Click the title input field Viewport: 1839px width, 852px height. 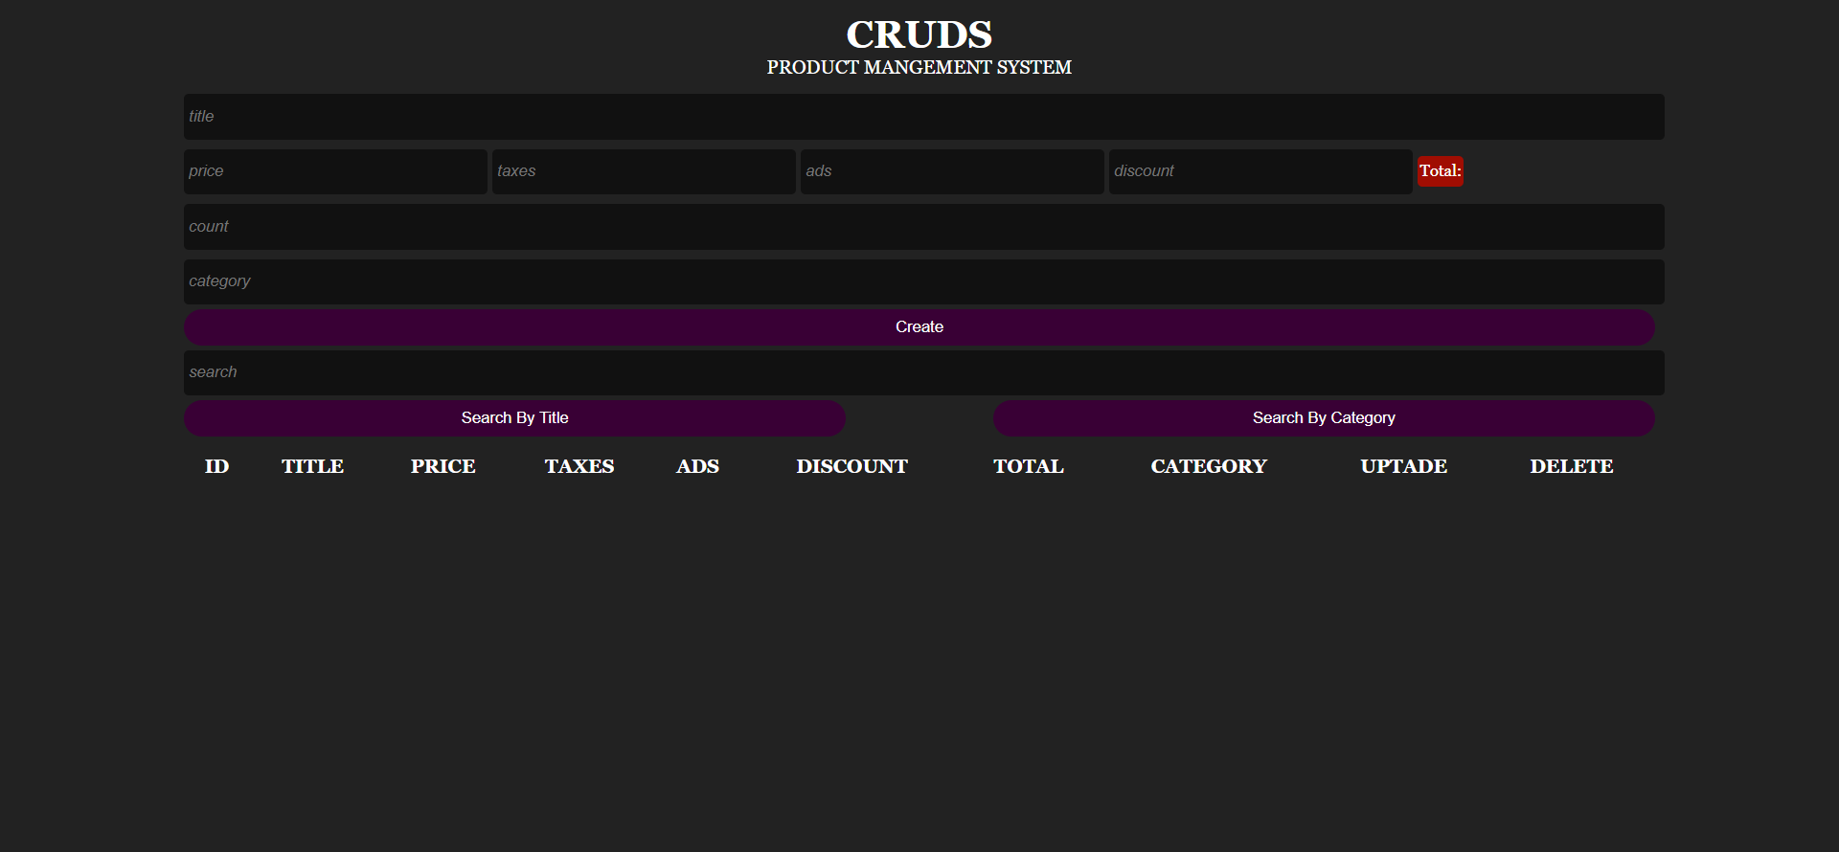click(x=923, y=117)
